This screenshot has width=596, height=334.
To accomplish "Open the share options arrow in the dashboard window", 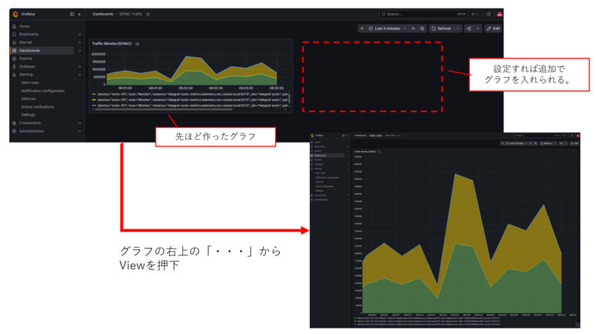I will coord(478,29).
